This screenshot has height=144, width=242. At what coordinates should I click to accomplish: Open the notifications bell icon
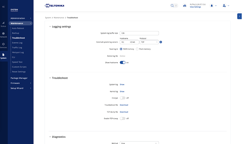coord(212,6)
